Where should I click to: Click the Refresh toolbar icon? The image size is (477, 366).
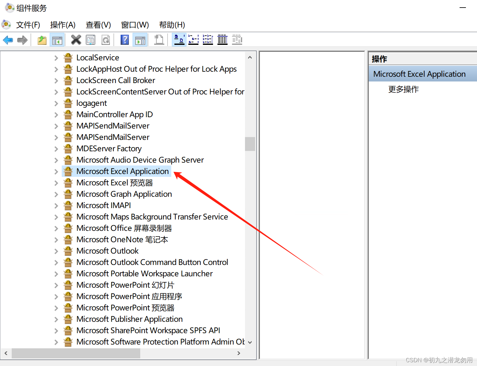click(x=106, y=40)
